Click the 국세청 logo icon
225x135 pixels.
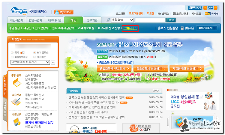(x=211, y=13)
